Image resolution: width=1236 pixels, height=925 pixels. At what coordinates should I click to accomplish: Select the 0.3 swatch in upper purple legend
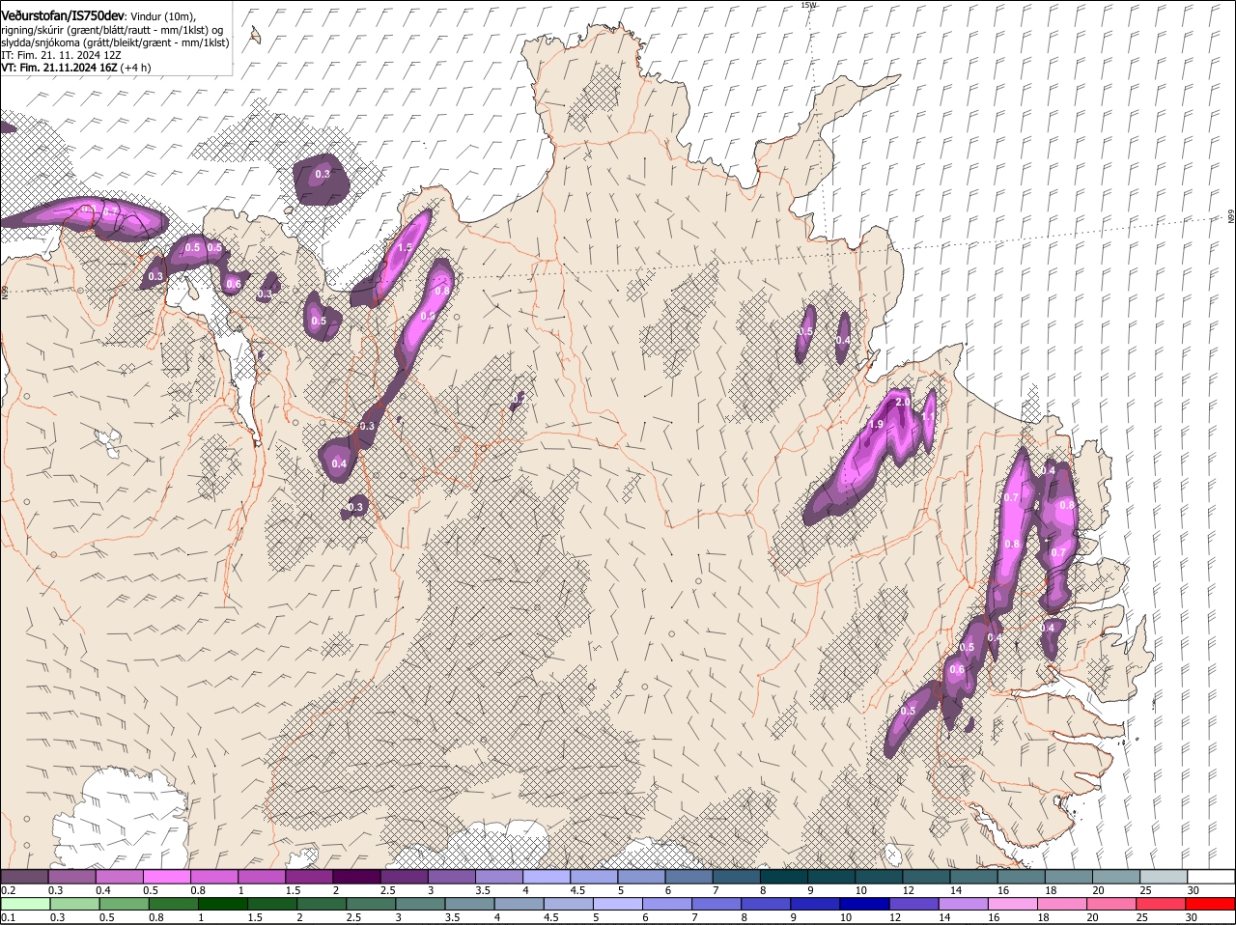[72, 877]
